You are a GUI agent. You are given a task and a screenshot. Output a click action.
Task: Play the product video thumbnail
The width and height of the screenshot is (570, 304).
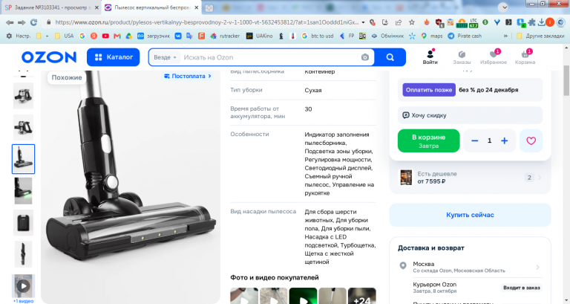click(23, 286)
